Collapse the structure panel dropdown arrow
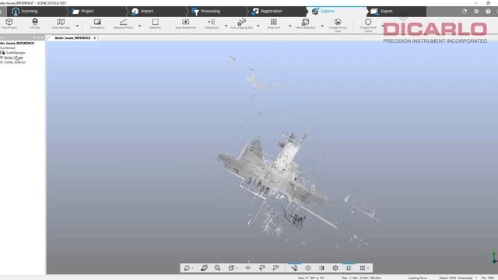 tap(34, 38)
